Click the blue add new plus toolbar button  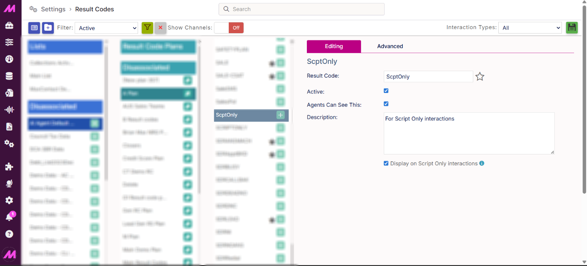click(x=48, y=28)
